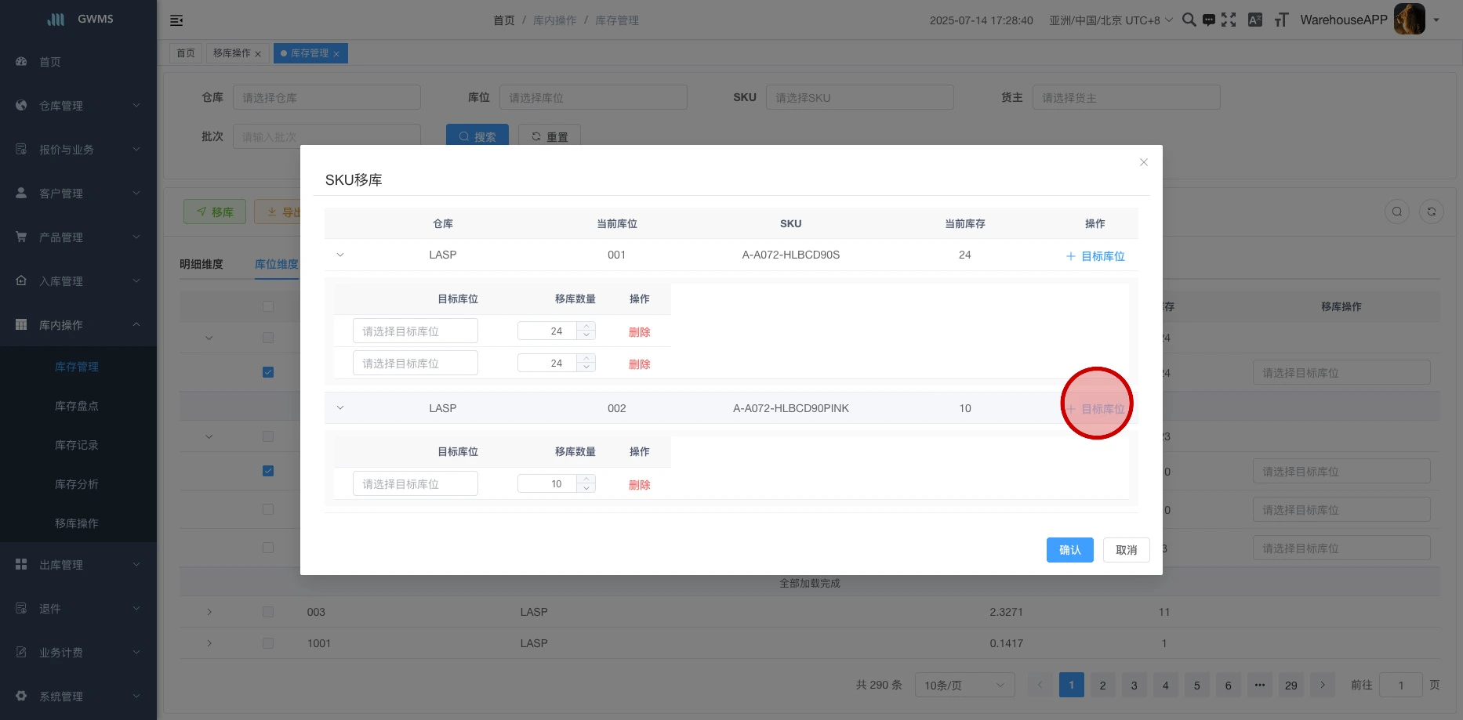Image resolution: width=1463 pixels, height=720 pixels.
Task: Open the font size adjustment icon
Action: [1281, 20]
